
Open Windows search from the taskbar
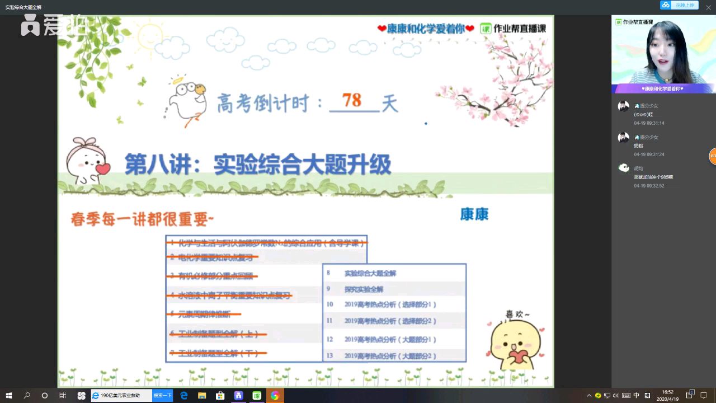[x=27, y=396]
